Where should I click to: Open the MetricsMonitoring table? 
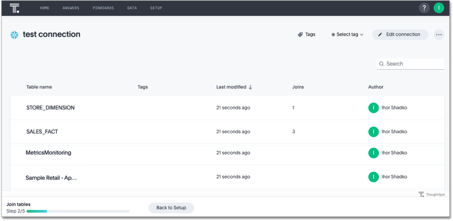[49, 153]
